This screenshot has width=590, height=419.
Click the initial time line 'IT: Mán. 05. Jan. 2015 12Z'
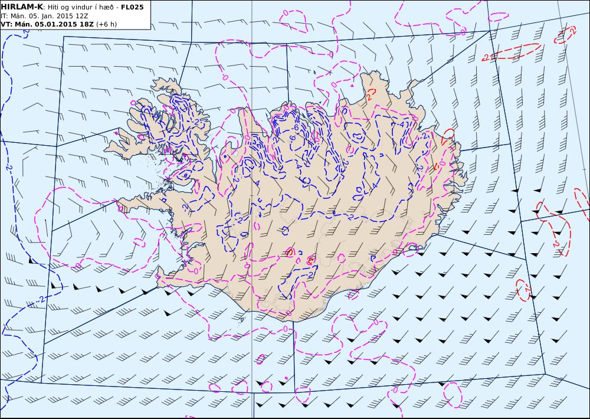point(44,16)
